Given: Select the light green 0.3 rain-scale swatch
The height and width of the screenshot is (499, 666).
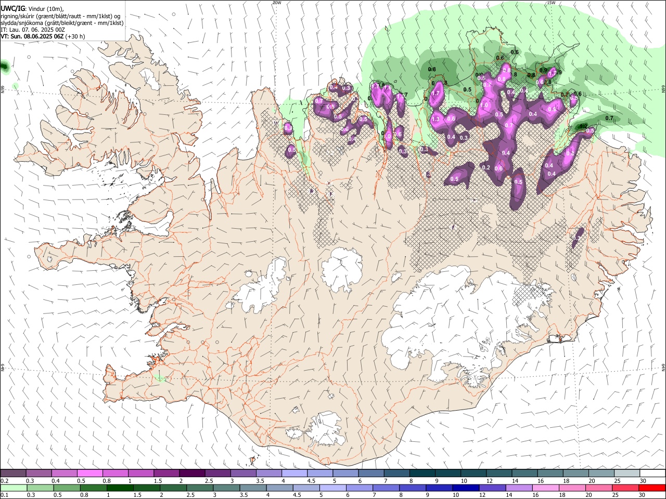Looking at the screenshot, I should 40,488.
